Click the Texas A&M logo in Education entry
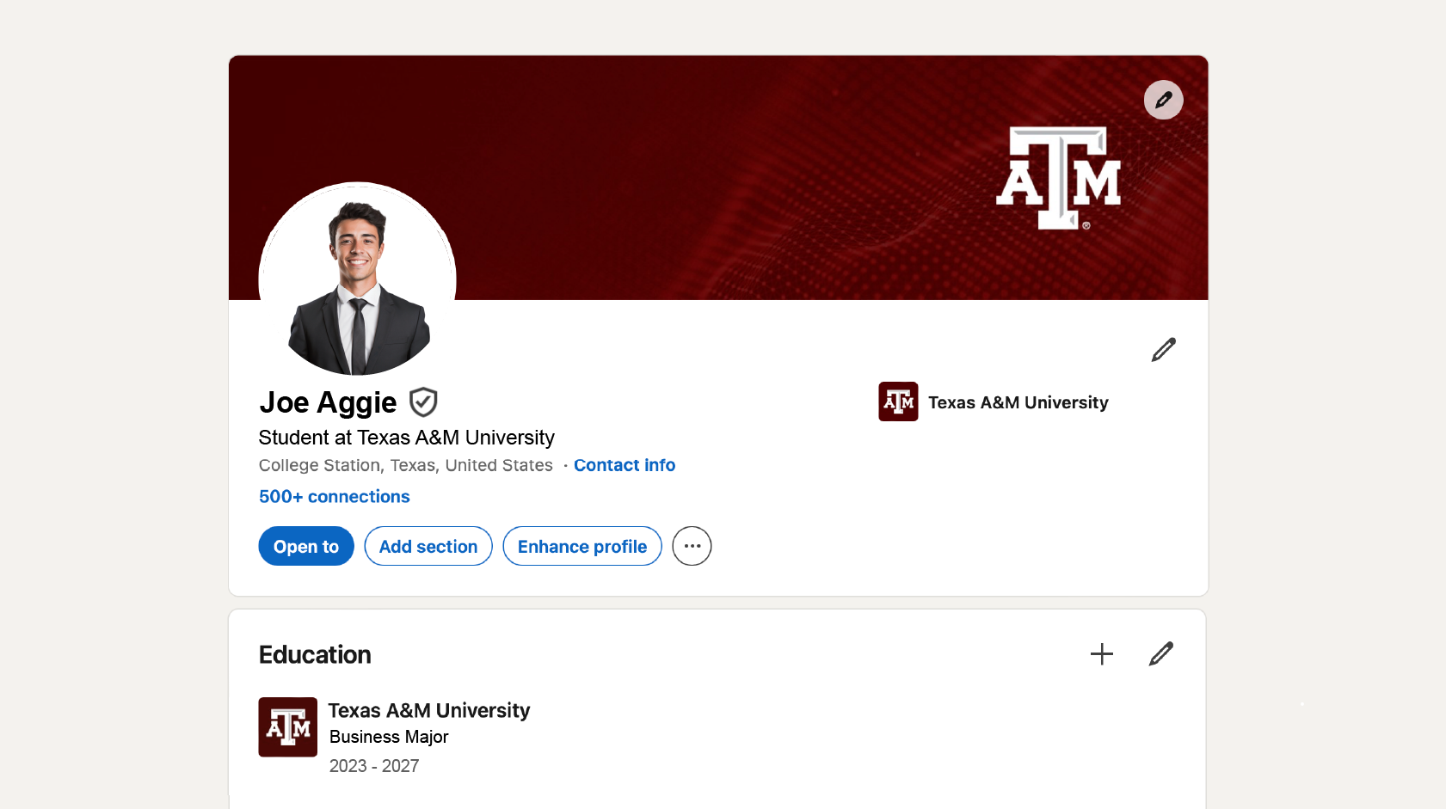Image resolution: width=1446 pixels, height=809 pixels. (288, 727)
